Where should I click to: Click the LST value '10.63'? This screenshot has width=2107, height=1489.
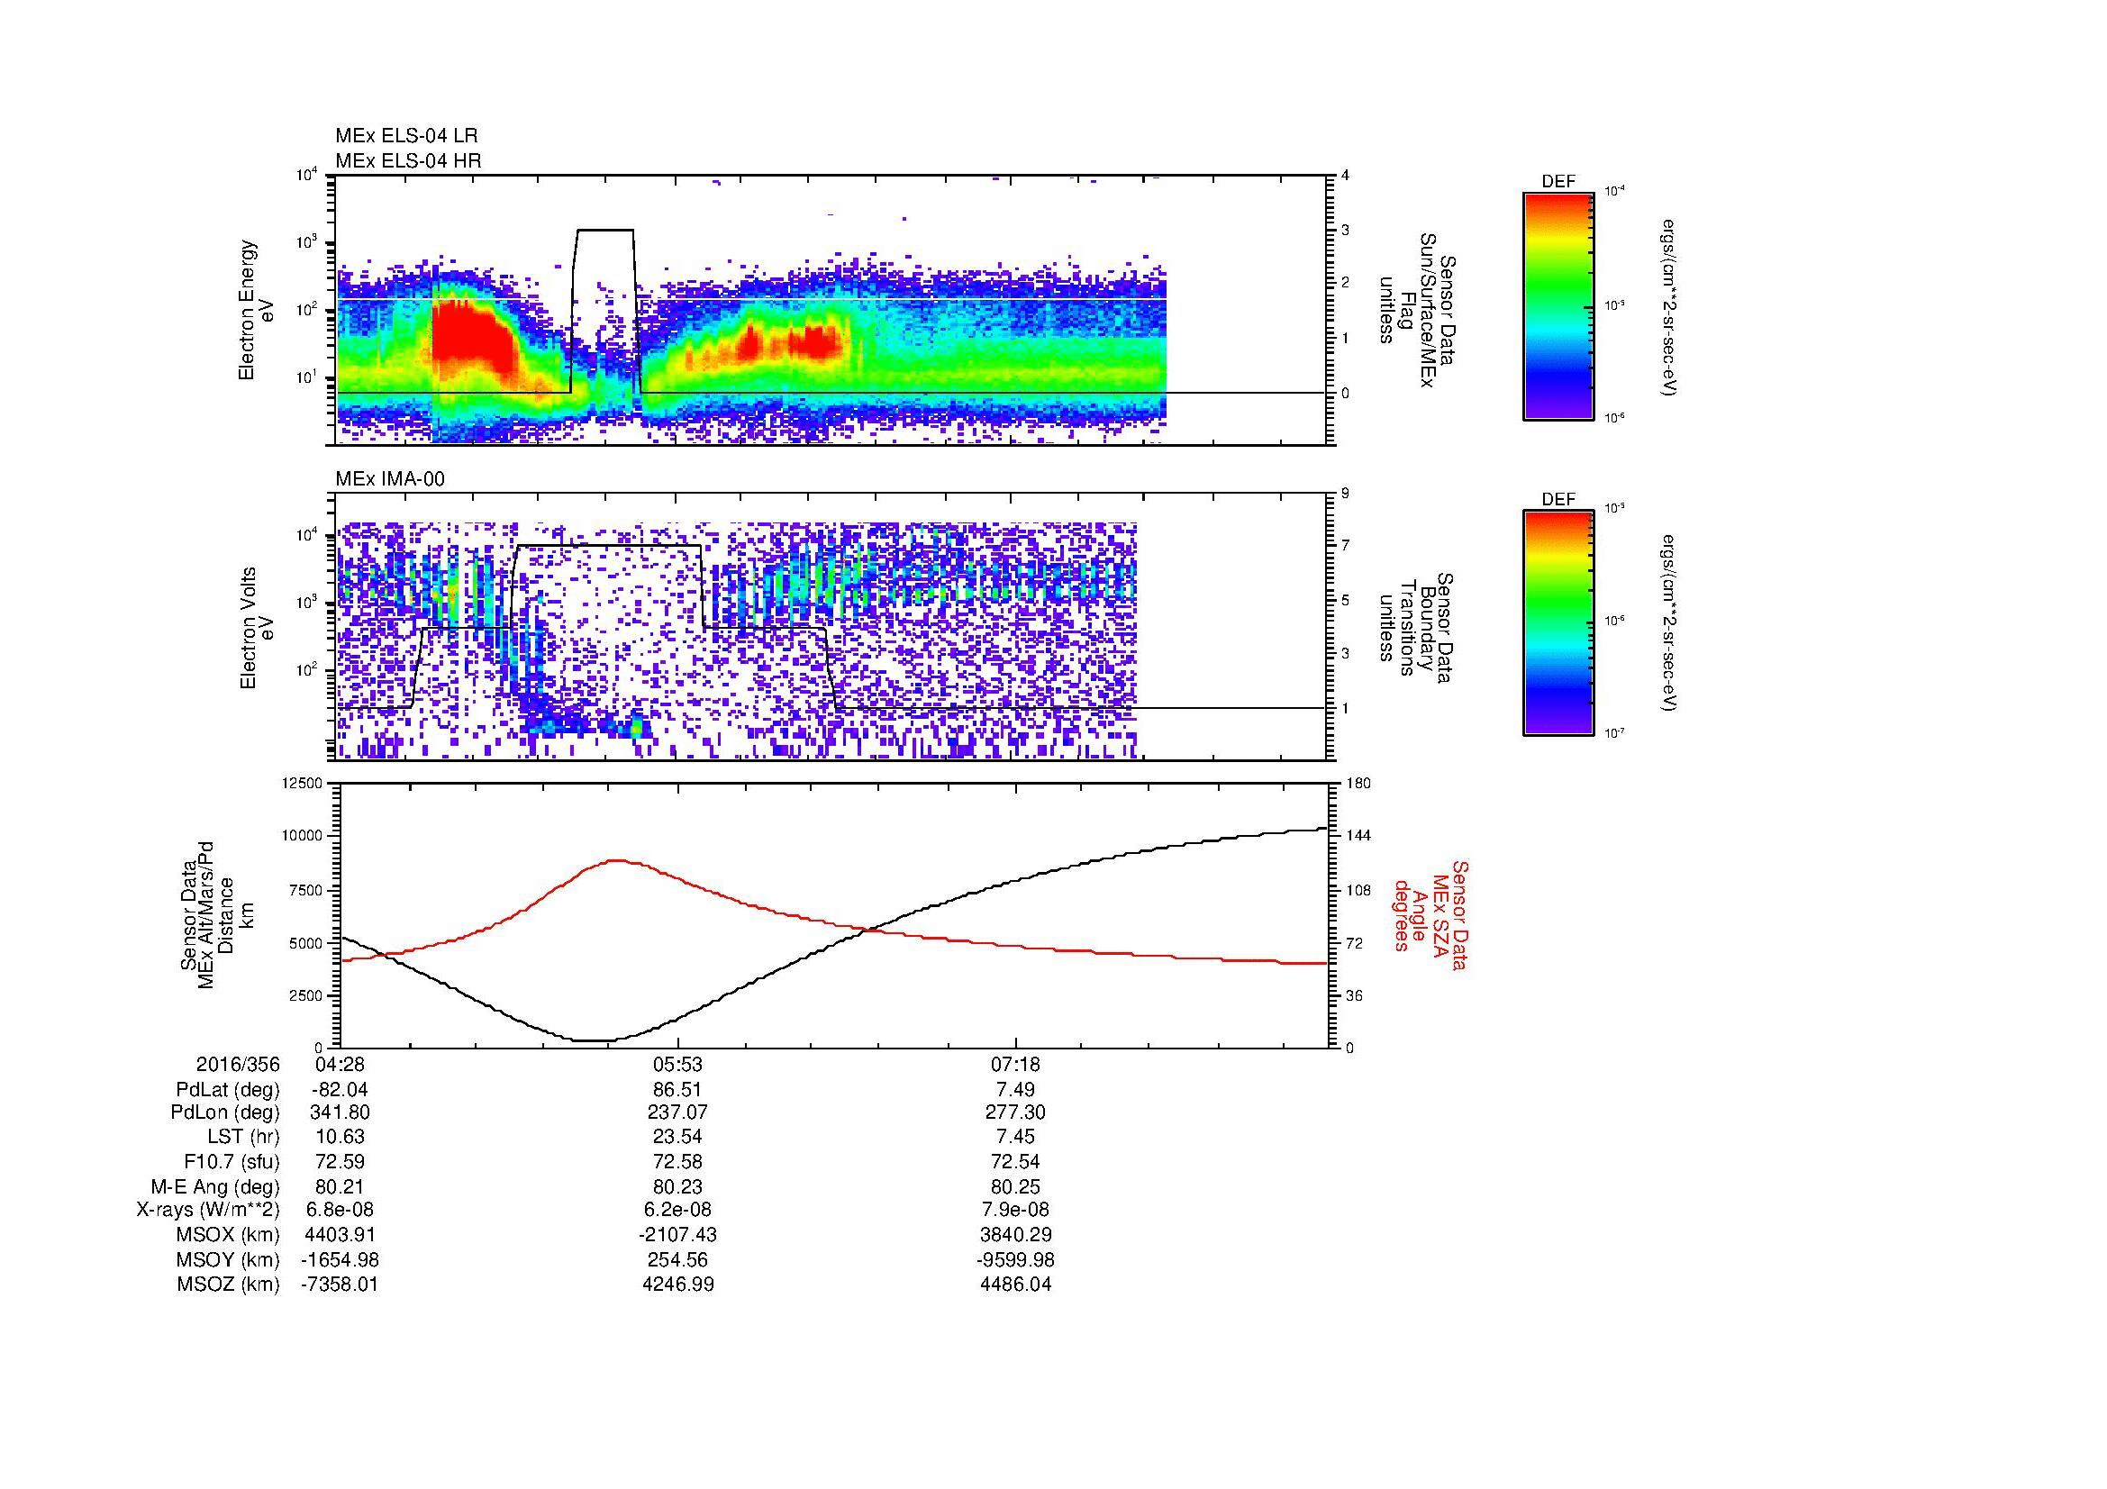pyautogui.click(x=340, y=1139)
